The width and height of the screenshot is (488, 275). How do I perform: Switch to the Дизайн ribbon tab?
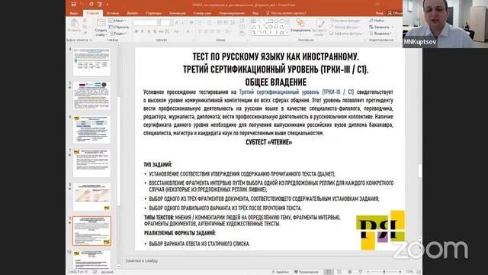[x=133, y=13]
